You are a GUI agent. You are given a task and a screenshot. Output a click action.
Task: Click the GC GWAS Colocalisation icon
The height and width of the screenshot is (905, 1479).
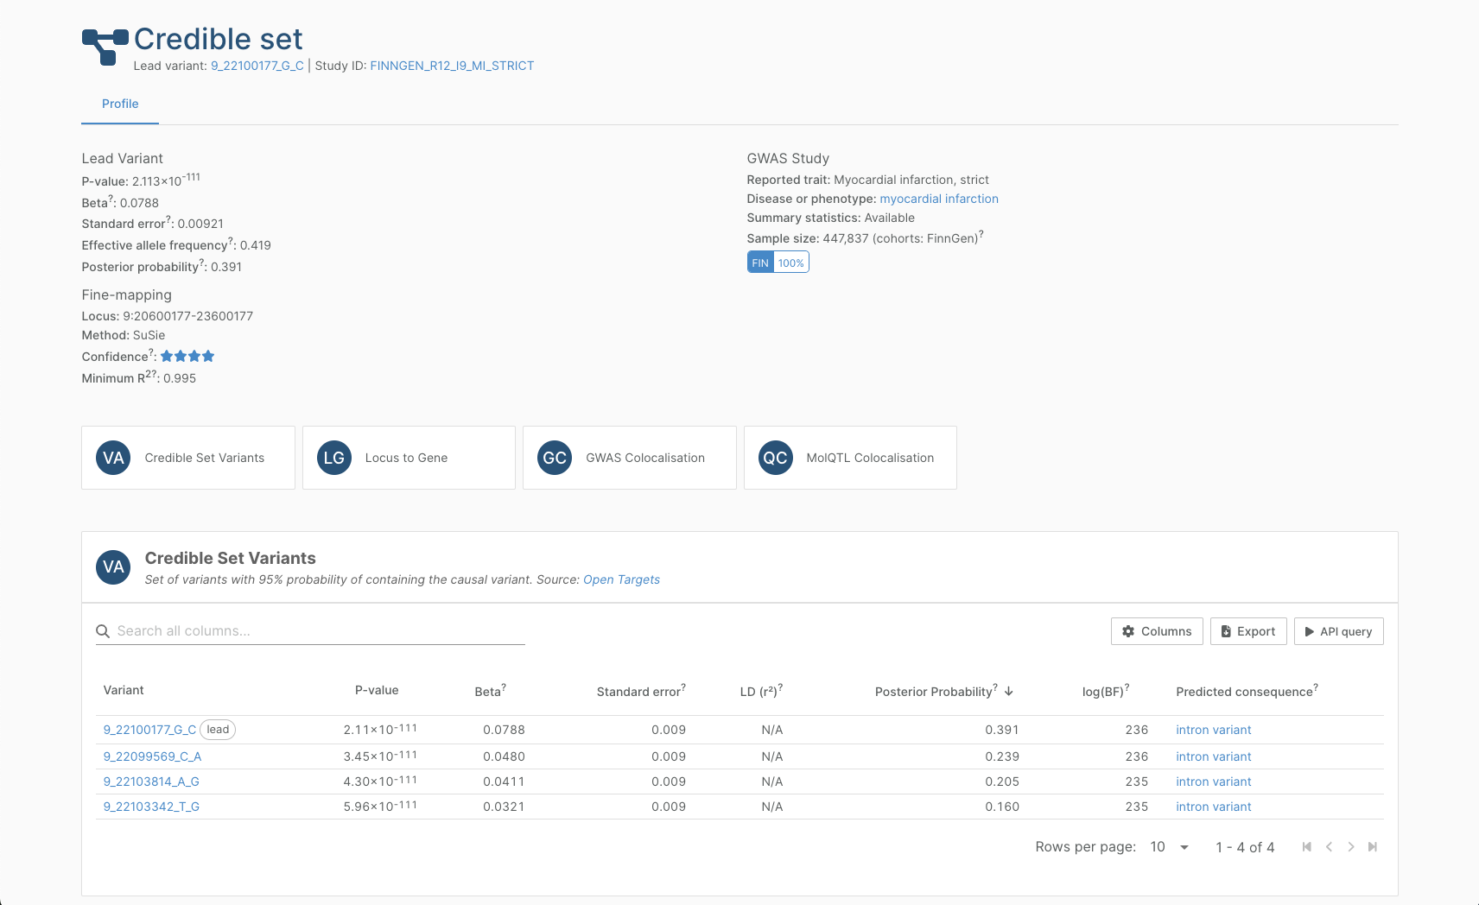point(554,458)
